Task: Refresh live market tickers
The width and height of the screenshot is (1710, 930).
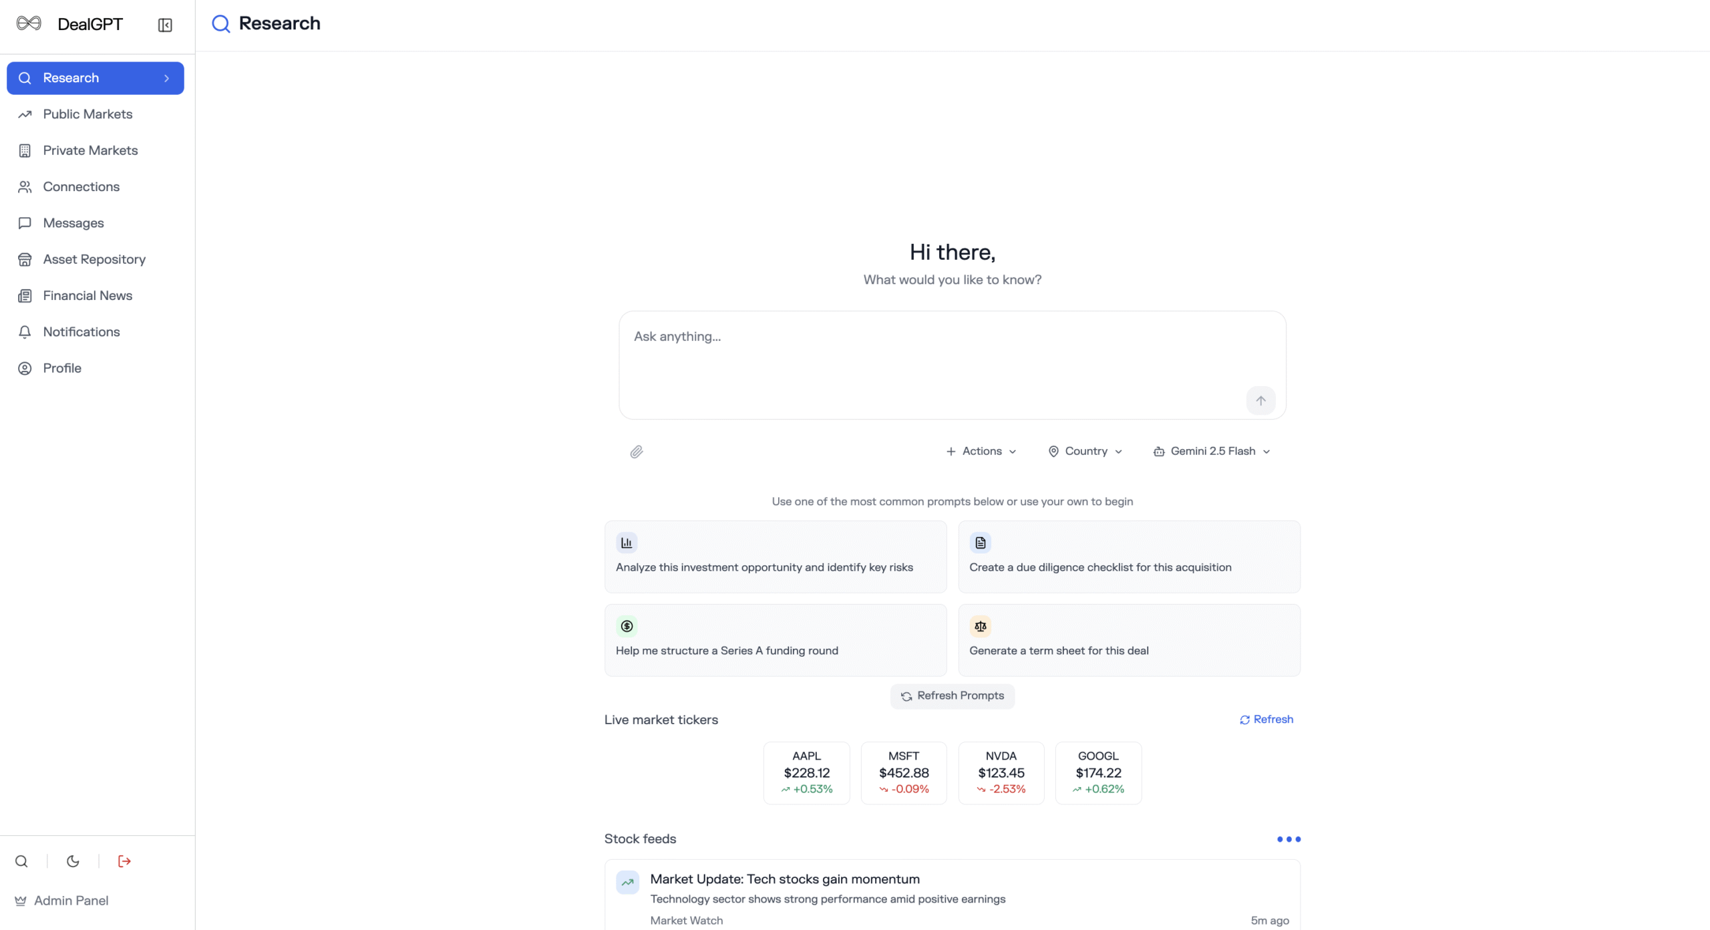Action: click(x=1266, y=720)
